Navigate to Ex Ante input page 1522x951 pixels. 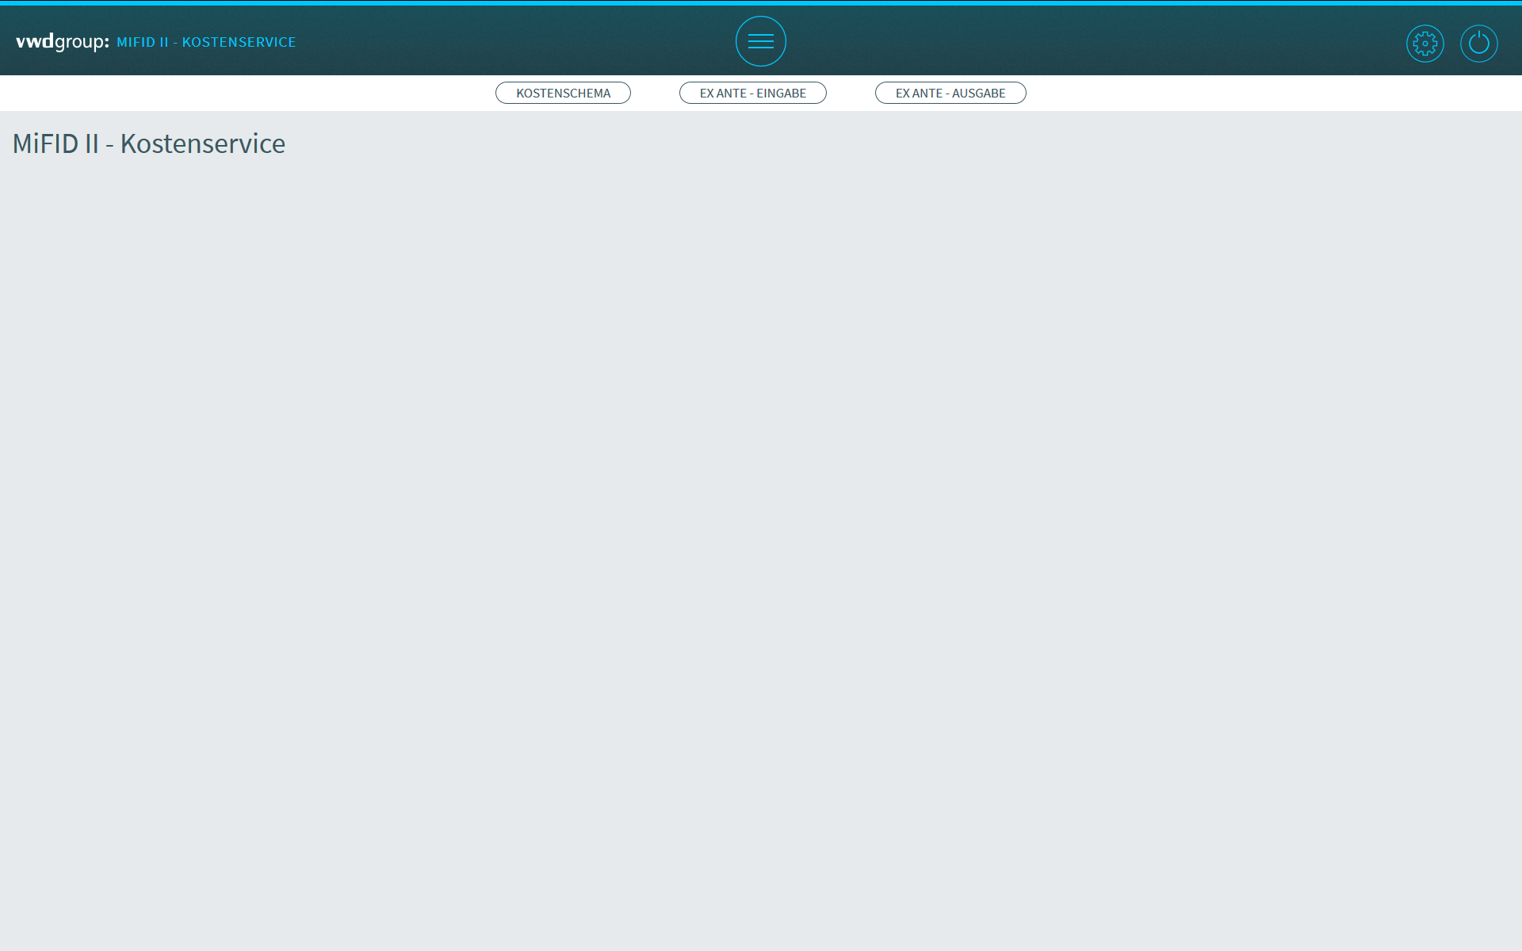point(752,93)
